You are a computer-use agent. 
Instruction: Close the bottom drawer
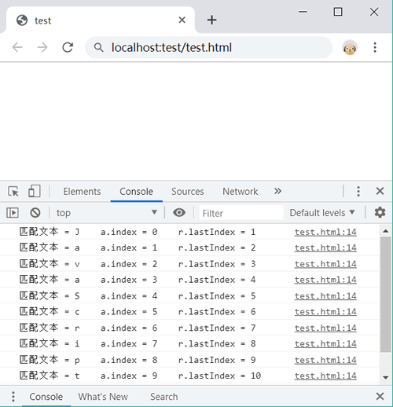coord(380,396)
